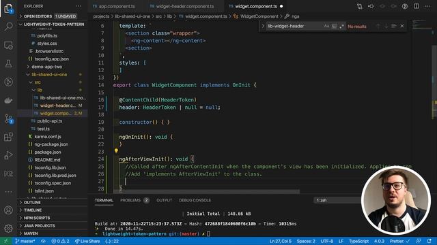Go to next match arrow in find

[x=386, y=26]
